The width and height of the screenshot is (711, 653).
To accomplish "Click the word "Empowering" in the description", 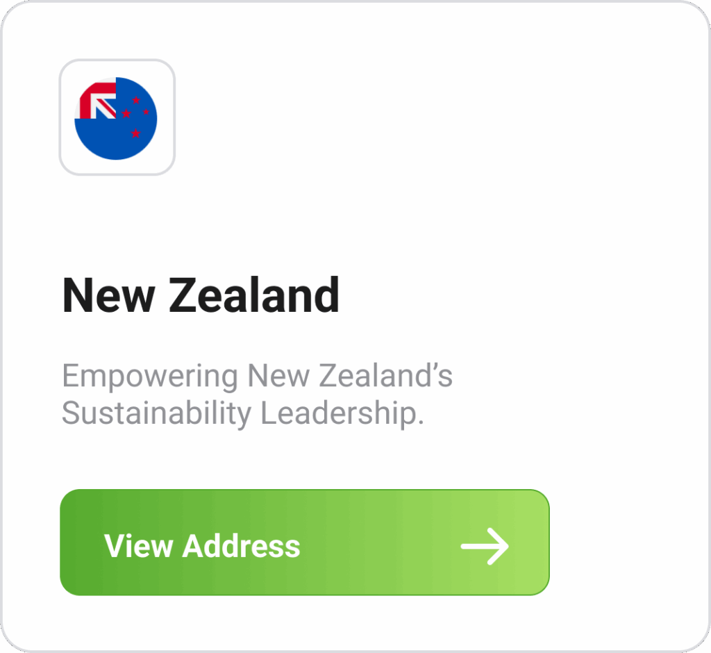I will pos(150,377).
